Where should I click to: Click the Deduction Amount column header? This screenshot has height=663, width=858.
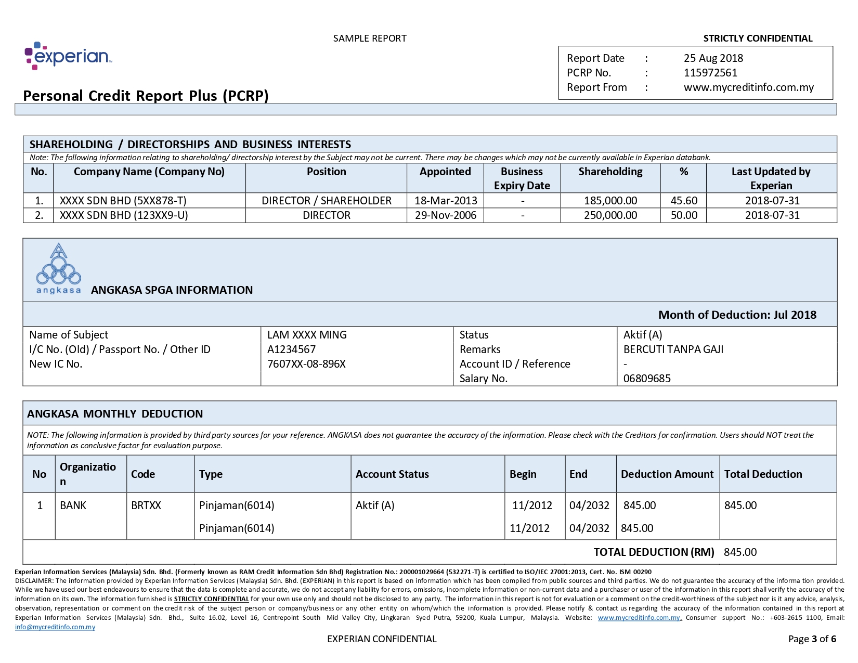click(667, 474)
